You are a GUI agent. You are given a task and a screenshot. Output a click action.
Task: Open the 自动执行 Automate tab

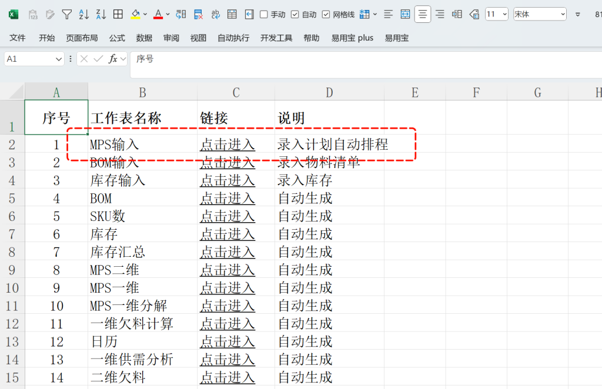click(233, 38)
